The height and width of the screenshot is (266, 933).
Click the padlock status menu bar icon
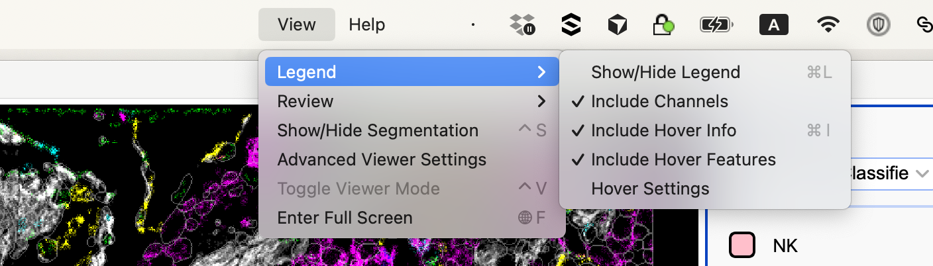(x=663, y=25)
